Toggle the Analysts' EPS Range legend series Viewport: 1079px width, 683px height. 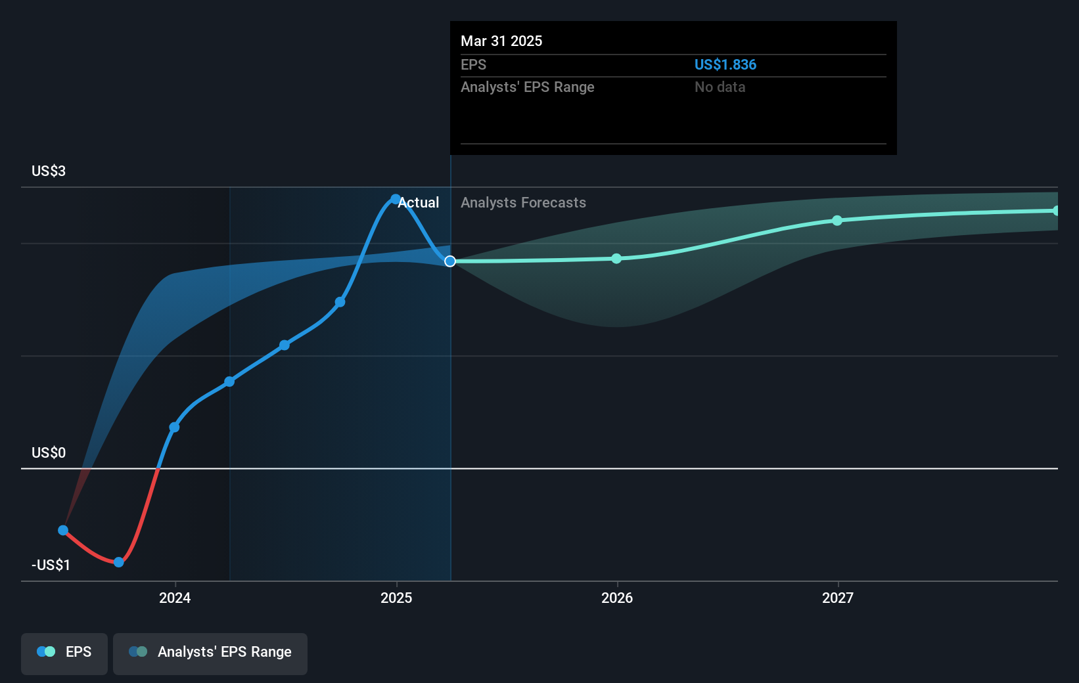tap(210, 653)
